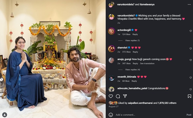Like actordevgill's comment
The width and height of the screenshot is (193, 118).
click(x=190, y=31)
